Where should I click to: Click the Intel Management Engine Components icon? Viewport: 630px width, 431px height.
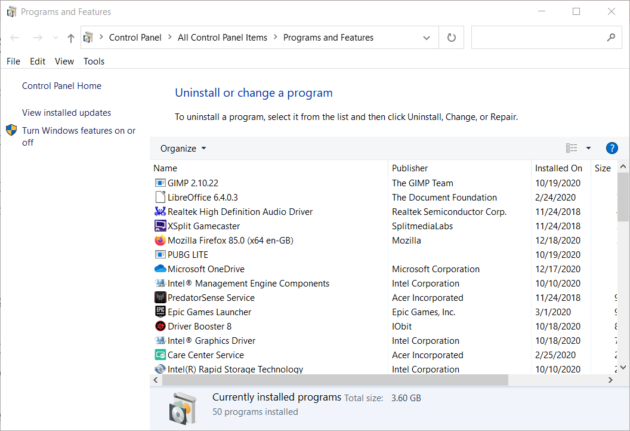[160, 283]
